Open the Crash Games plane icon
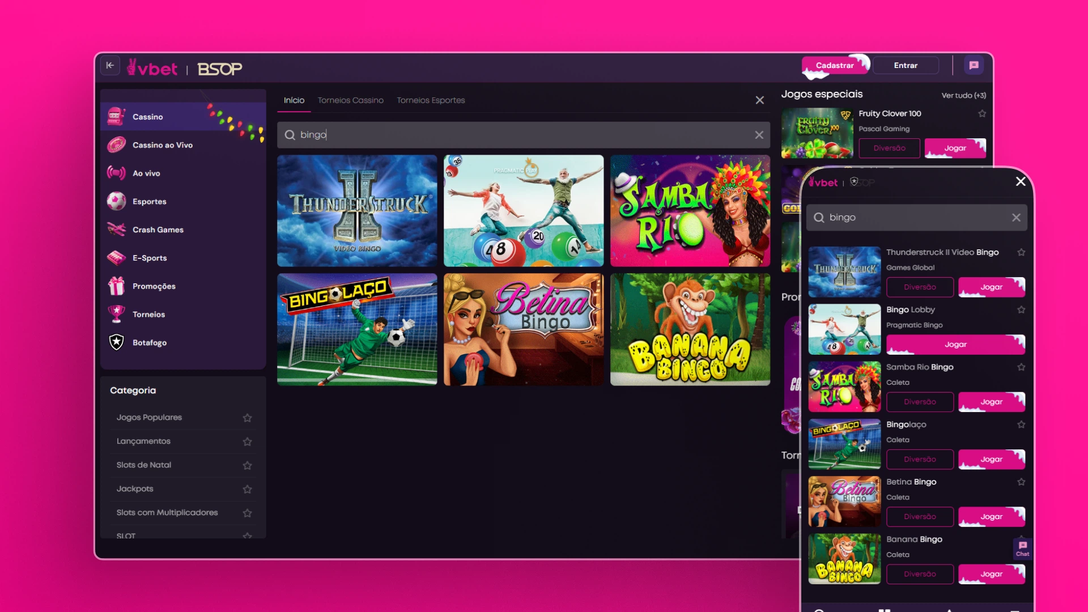The image size is (1088, 612). coord(116,229)
